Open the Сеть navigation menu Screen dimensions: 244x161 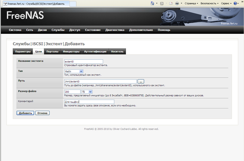pos(30,30)
